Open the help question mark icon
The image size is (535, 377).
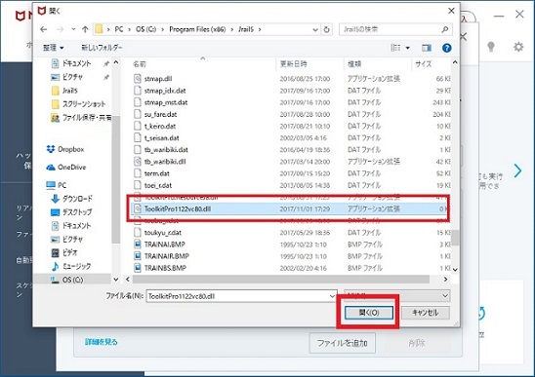[446, 48]
